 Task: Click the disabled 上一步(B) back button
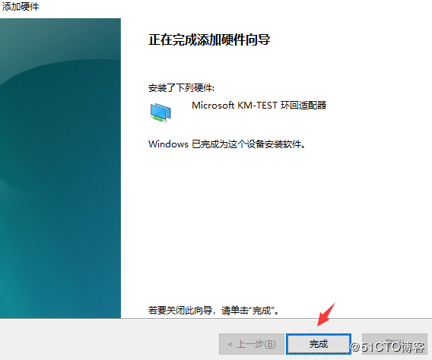coord(252,344)
